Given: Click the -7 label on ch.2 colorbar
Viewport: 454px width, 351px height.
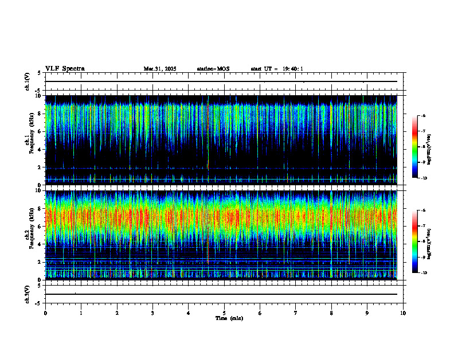Looking at the screenshot, I should (423, 226).
